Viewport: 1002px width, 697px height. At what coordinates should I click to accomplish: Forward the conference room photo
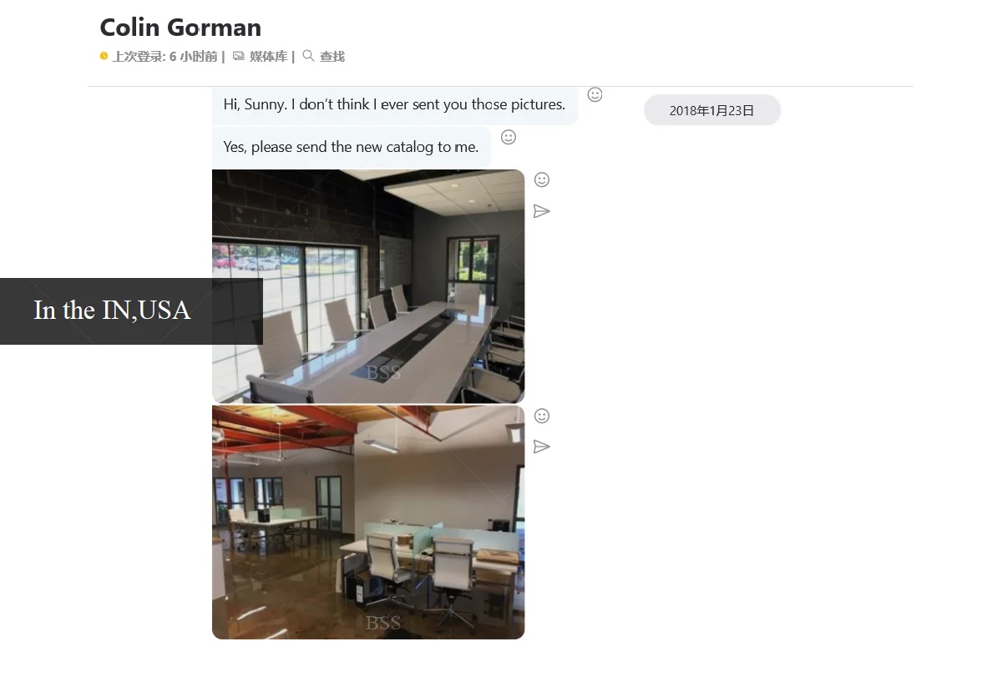point(542,211)
